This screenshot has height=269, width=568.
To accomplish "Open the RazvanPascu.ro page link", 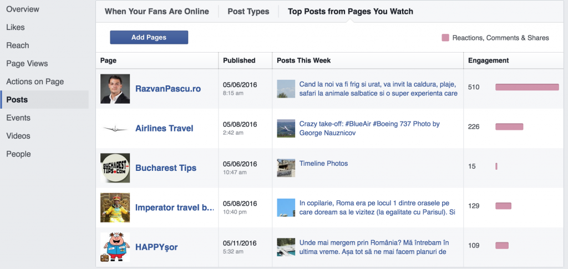I will pyautogui.click(x=168, y=89).
